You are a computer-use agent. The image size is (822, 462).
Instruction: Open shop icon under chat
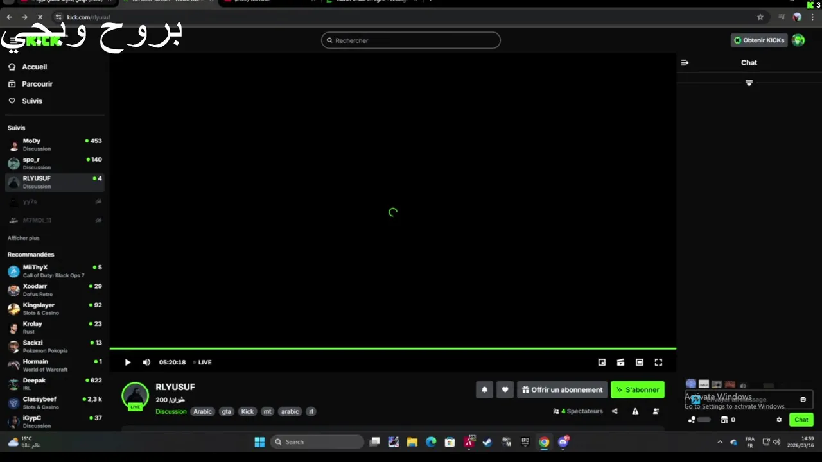(724, 420)
